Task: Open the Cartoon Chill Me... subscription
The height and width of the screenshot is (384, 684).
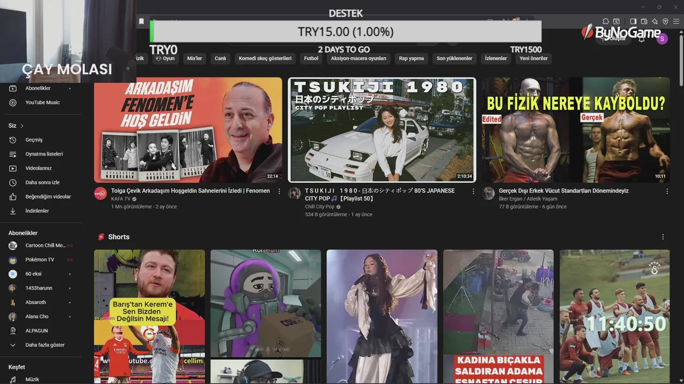Action: tap(41, 245)
